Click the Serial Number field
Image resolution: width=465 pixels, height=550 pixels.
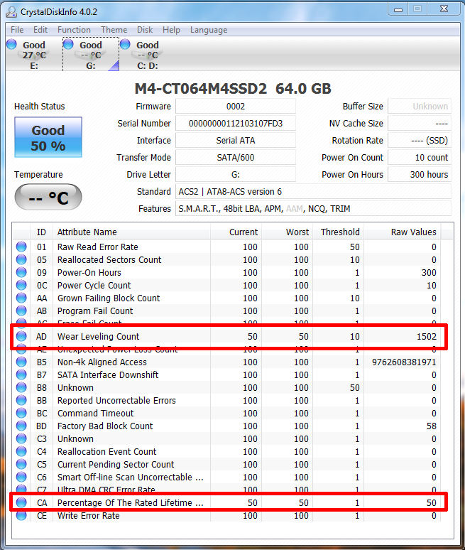pyautogui.click(x=236, y=124)
